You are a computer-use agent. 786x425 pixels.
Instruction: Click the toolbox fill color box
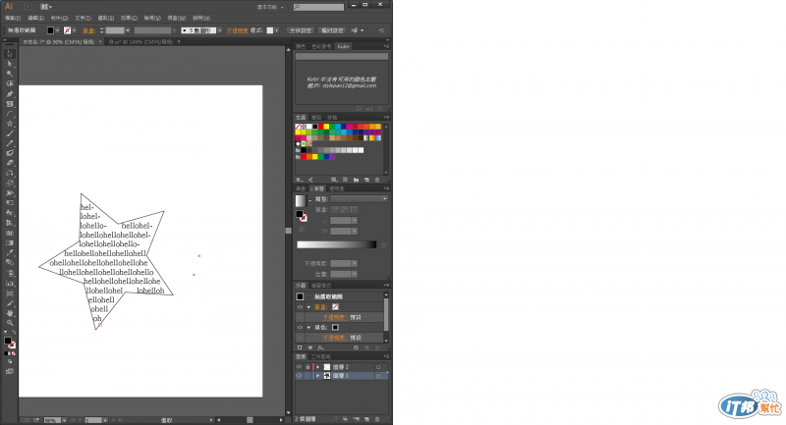point(8,341)
